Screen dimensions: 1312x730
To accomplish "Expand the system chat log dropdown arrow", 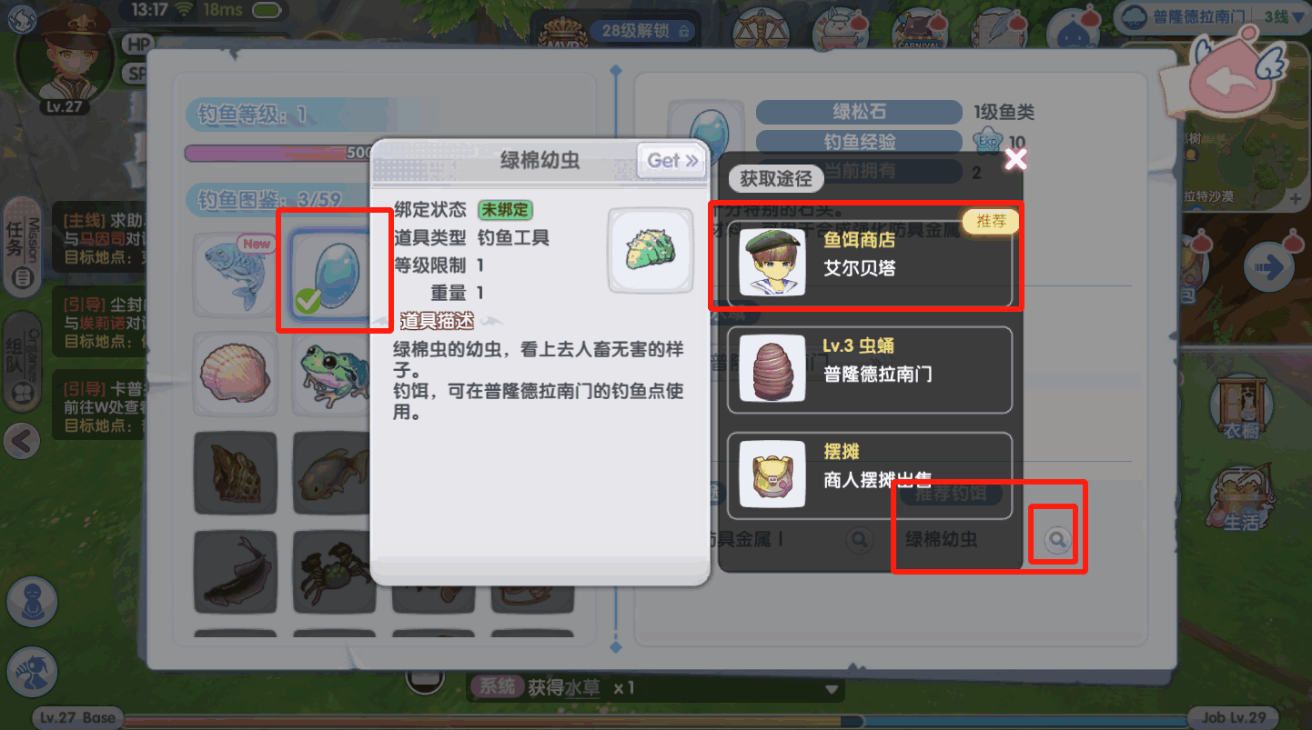I will pos(831,690).
